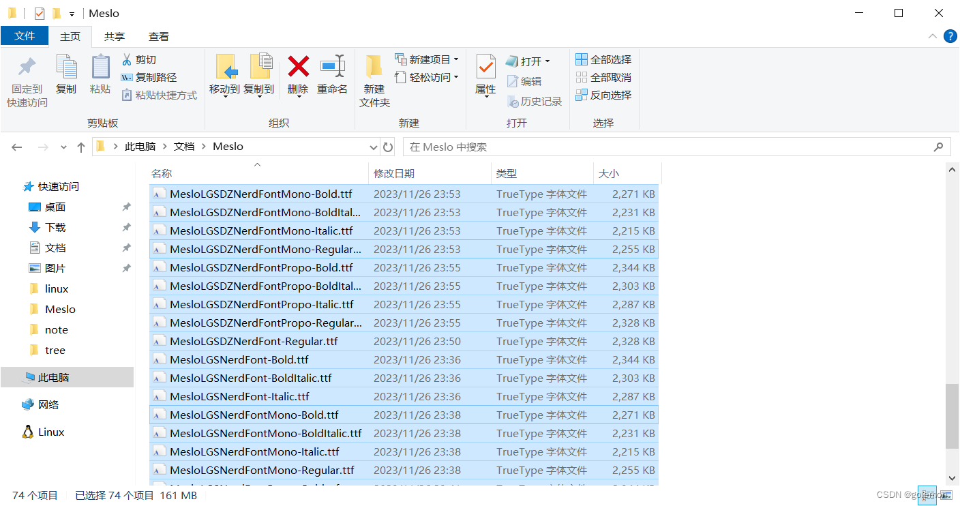Click Copy to ribbon button
Screen dimensions: 960x506
(x=259, y=74)
